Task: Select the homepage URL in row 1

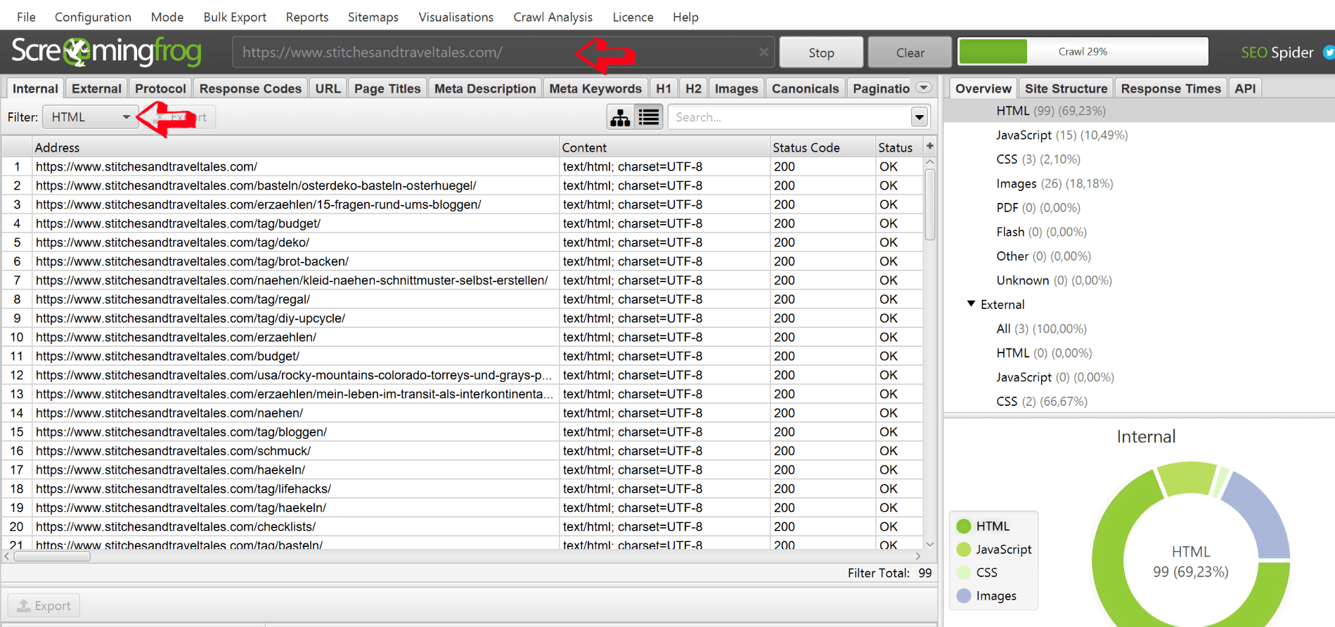Action: pos(463,166)
